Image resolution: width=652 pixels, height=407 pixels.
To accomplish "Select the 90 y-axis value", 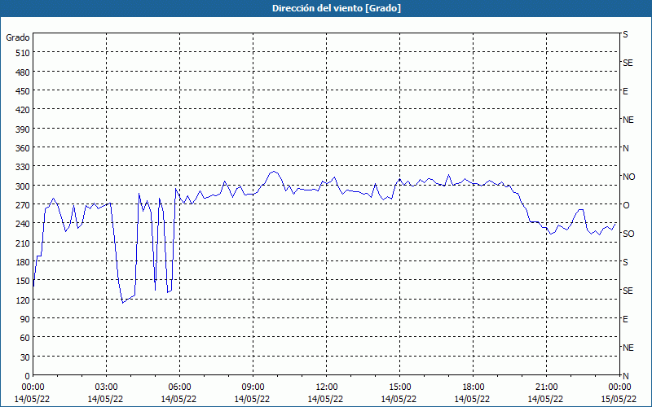I will click(x=25, y=319).
